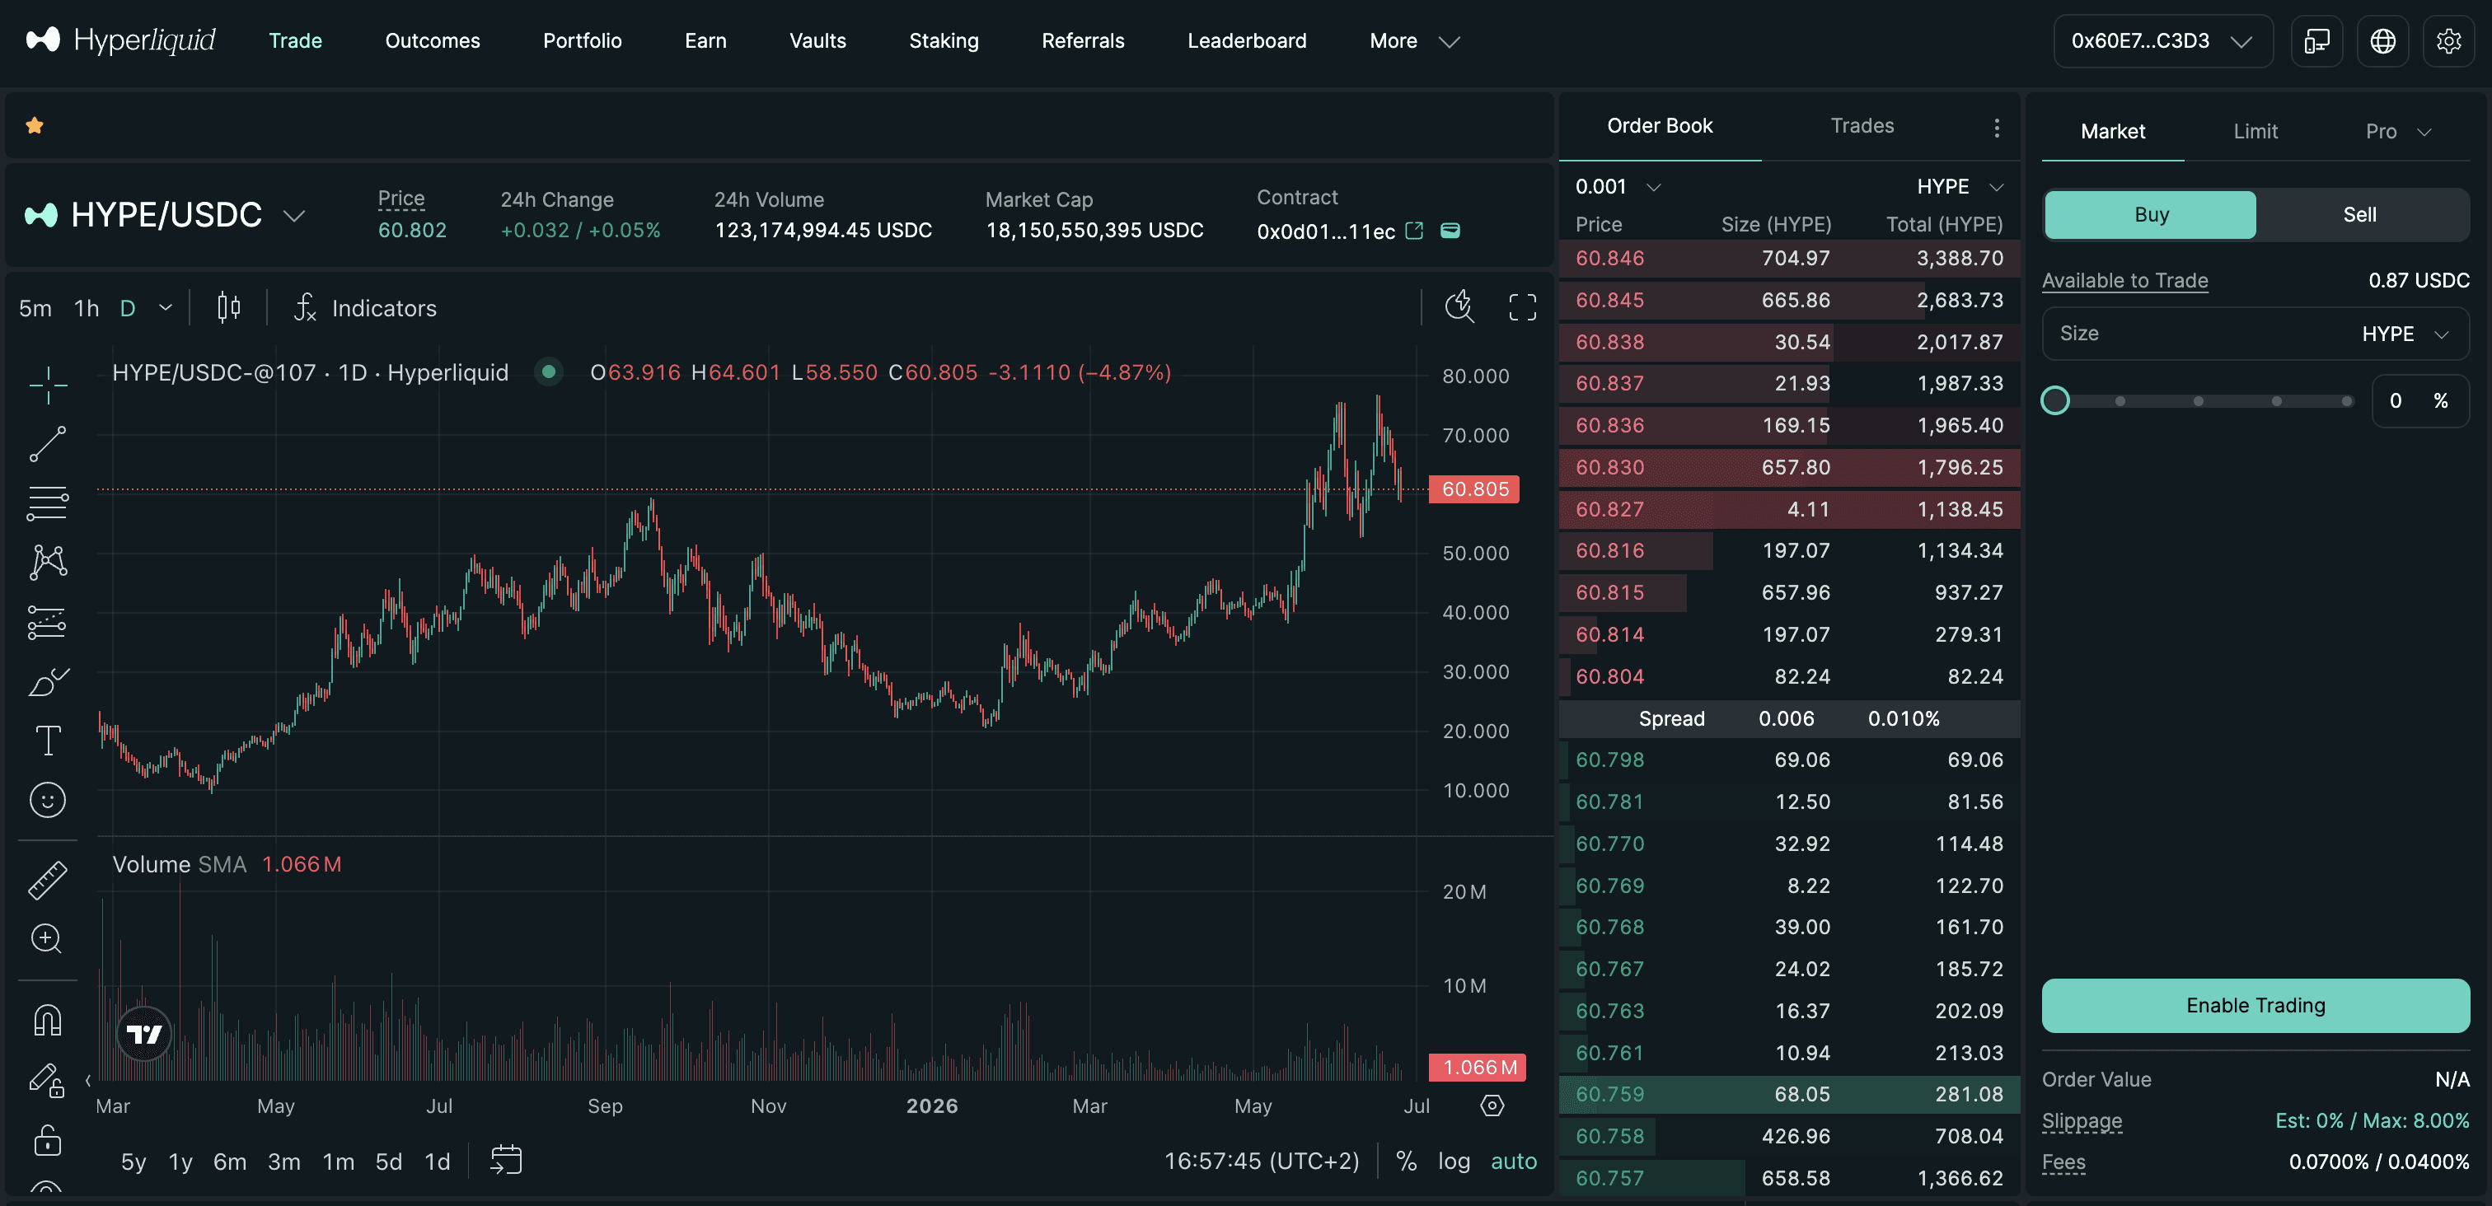The height and width of the screenshot is (1206, 2492).
Task: Click the Enable Trading button
Action: click(2255, 1005)
